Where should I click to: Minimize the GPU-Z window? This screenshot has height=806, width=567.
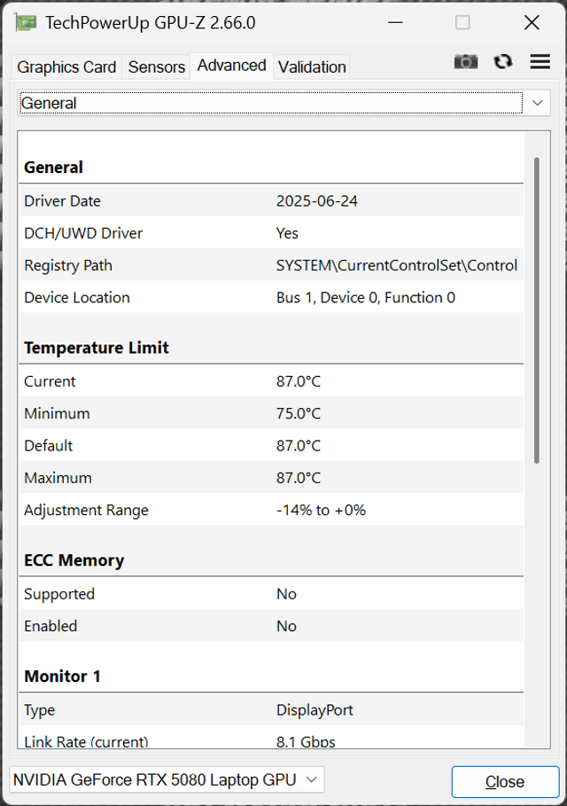click(x=395, y=23)
